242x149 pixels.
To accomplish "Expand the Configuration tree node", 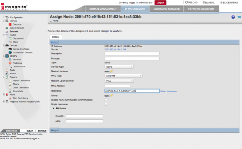I will (4, 17).
